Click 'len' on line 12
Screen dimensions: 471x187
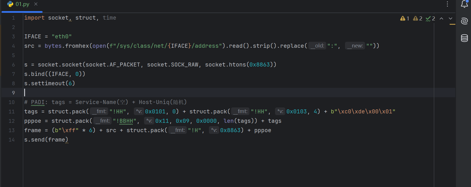(229, 121)
